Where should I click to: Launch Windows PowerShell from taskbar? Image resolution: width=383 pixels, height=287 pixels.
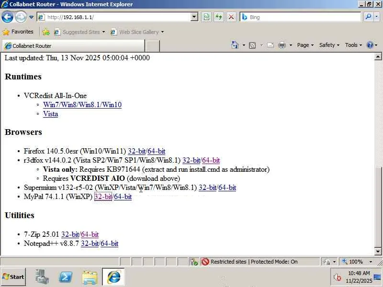click(x=66, y=277)
